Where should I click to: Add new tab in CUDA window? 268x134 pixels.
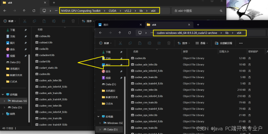pos(54,3)
